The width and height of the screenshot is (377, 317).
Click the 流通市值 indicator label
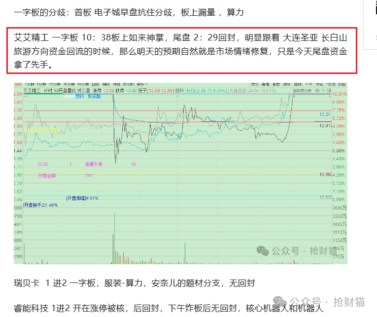coord(94,164)
